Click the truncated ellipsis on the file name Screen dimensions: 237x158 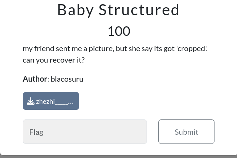71,102
